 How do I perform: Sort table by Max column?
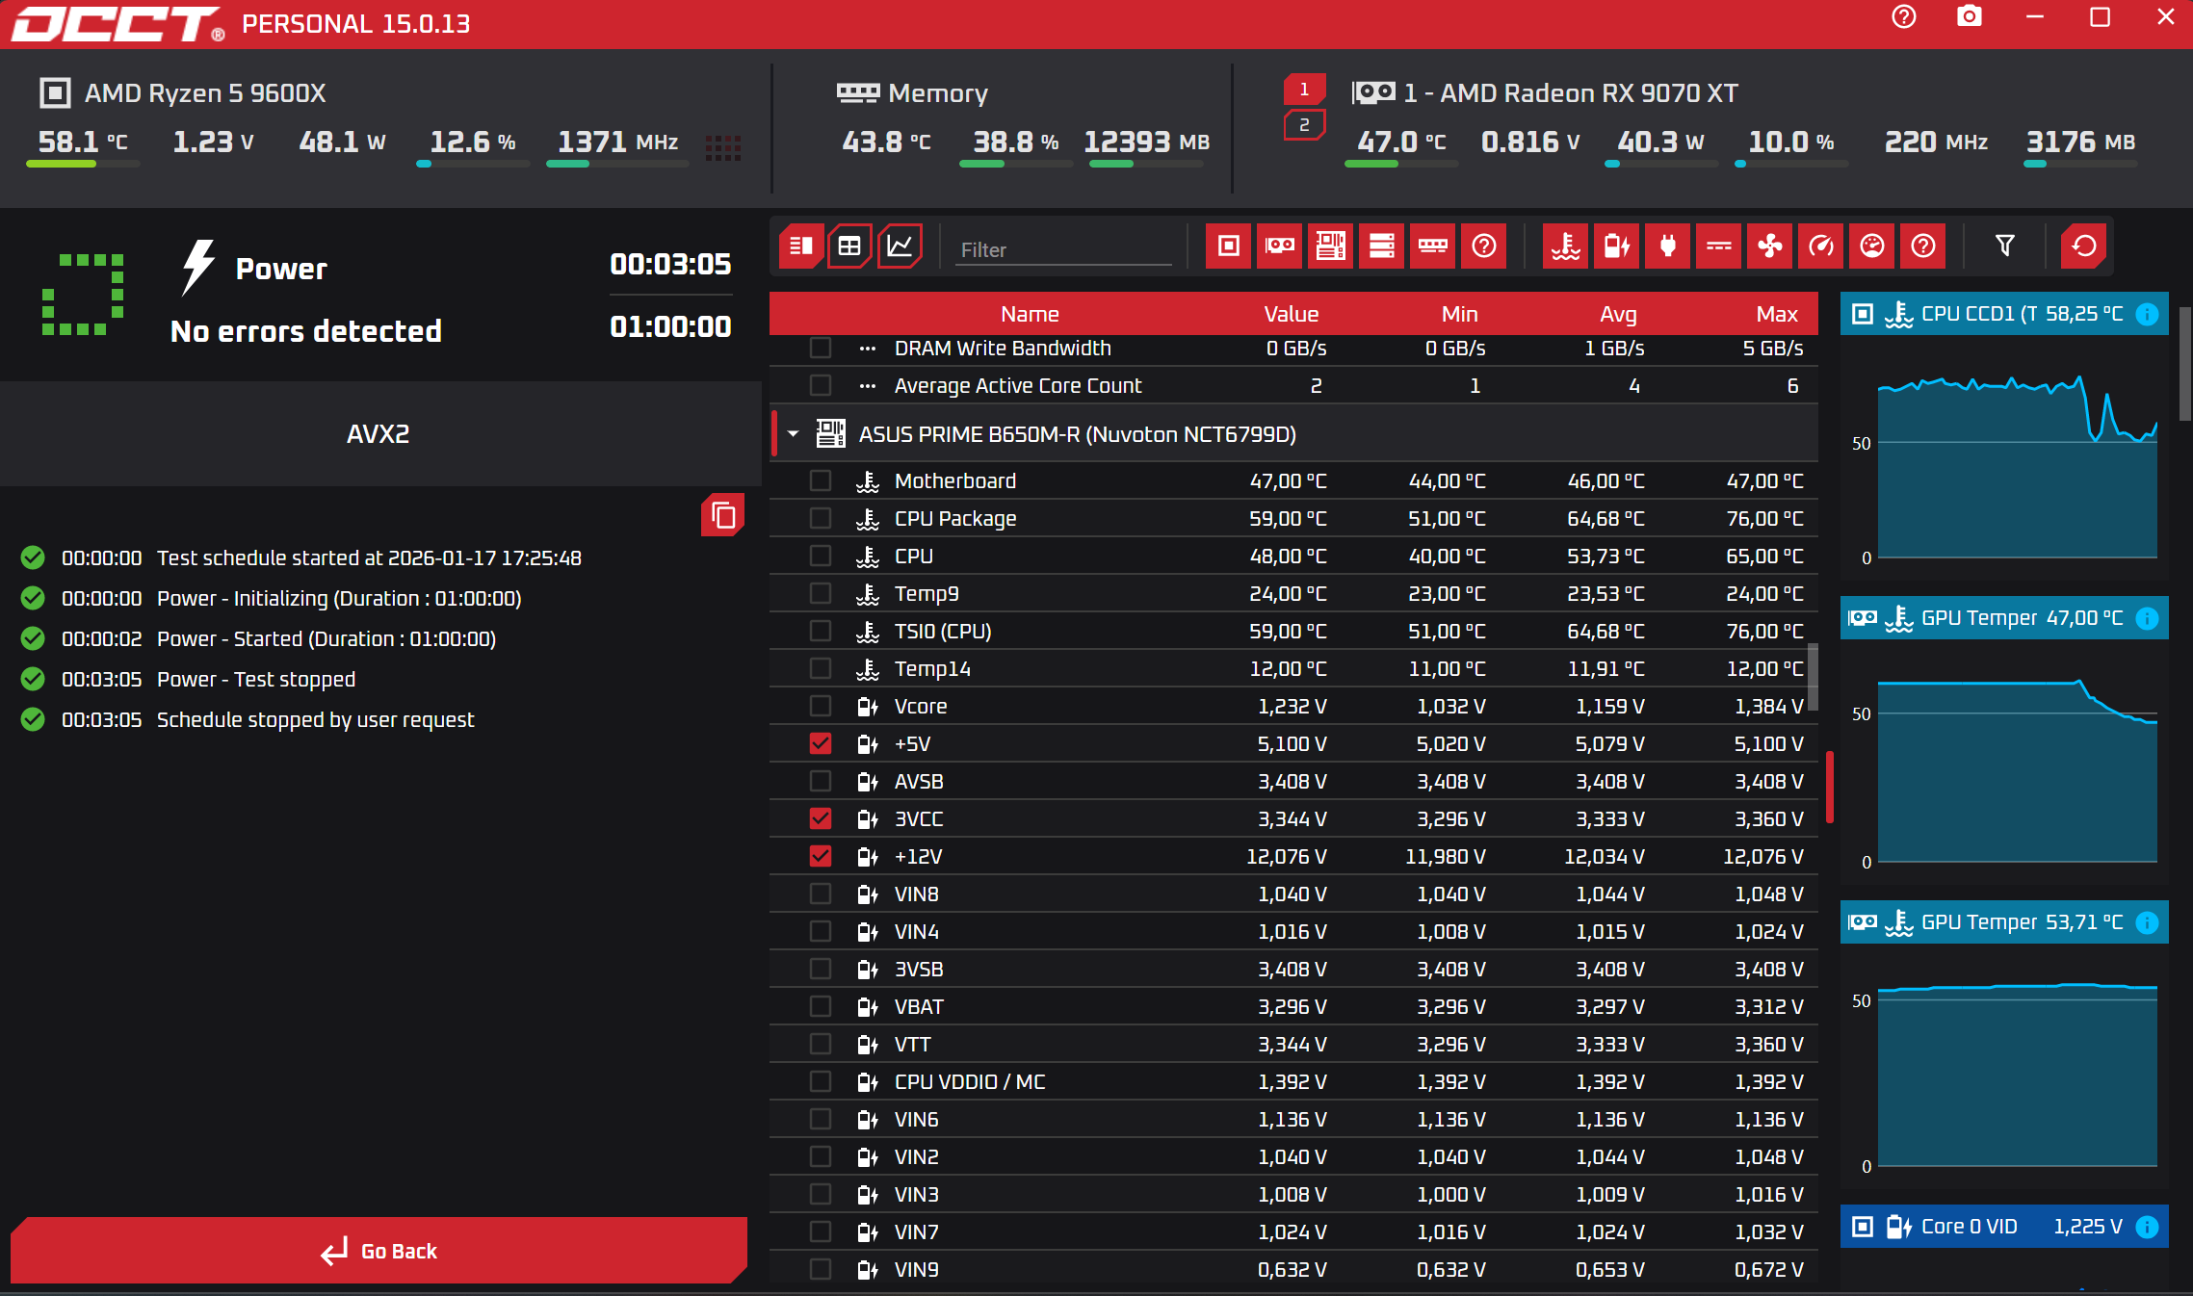click(x=1776, y=314)
